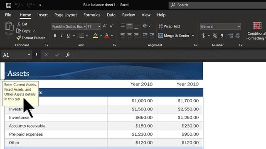
Task: Click the Undo arrow icon
Action: pos(17,5)
